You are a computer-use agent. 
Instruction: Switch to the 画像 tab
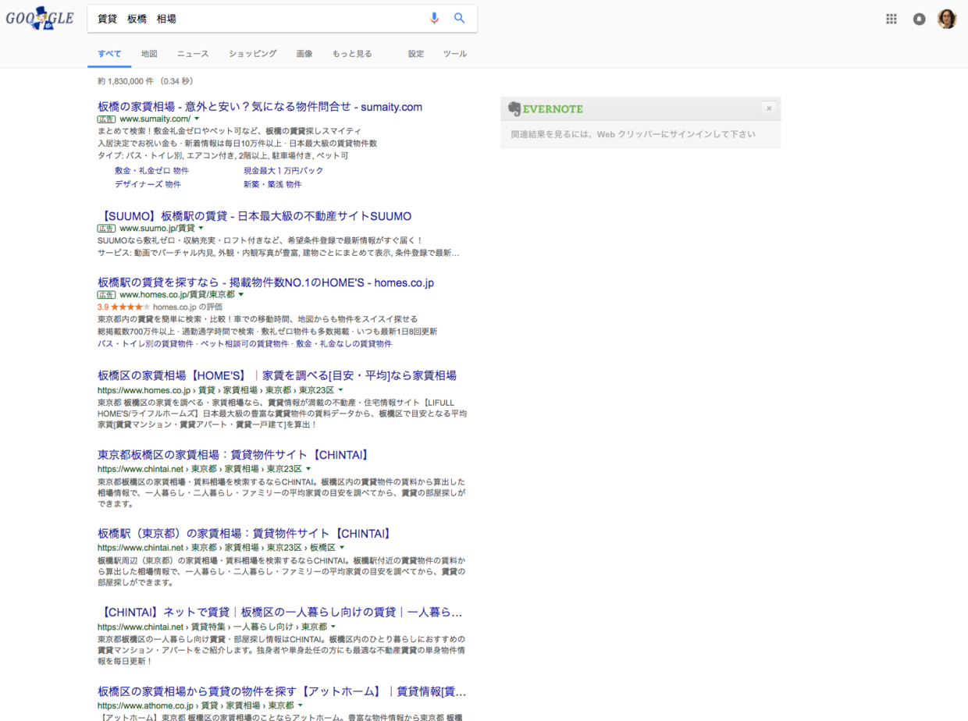304,54
